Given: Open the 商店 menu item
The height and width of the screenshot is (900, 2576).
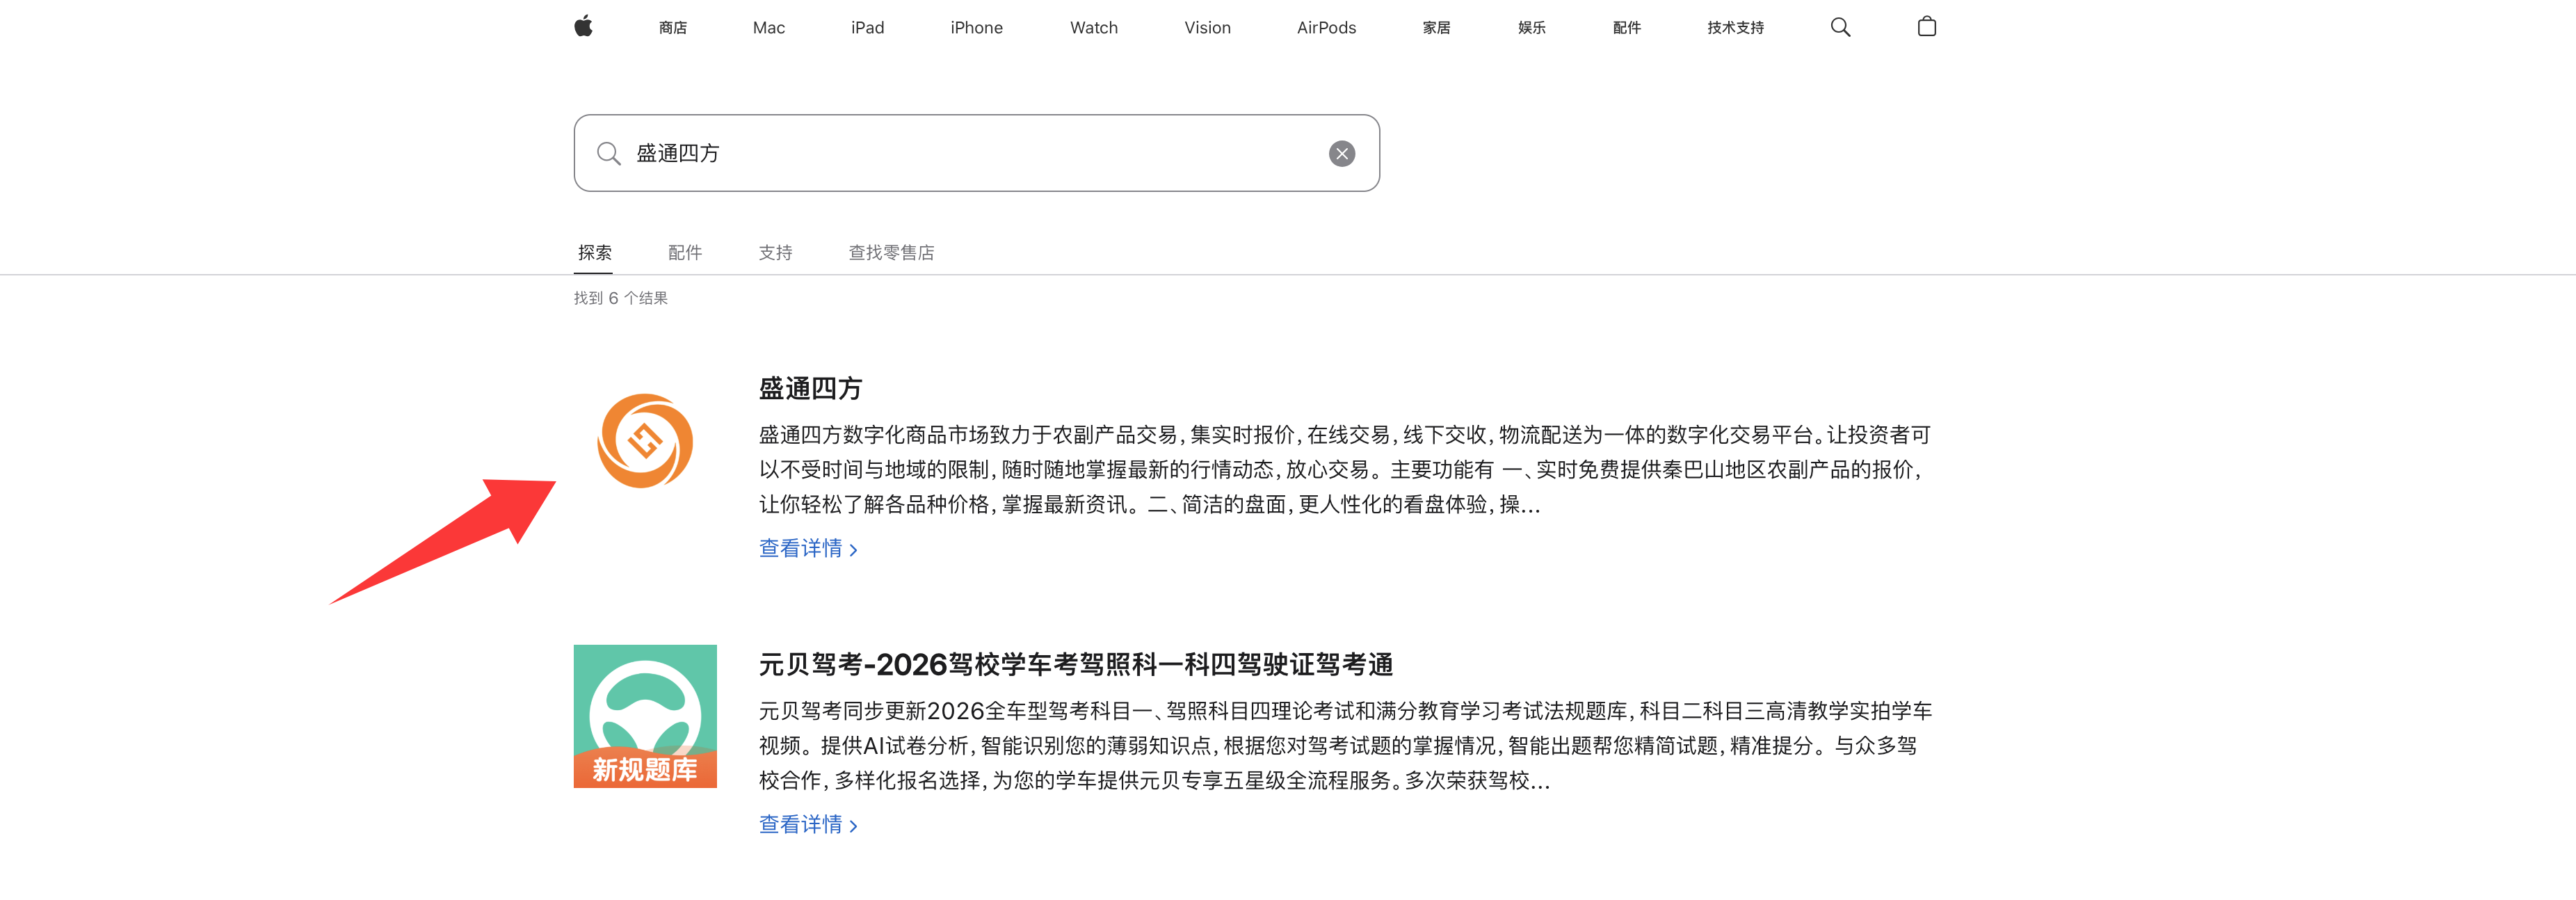Looking at the screenshot, I should click(x=672, y=27).
